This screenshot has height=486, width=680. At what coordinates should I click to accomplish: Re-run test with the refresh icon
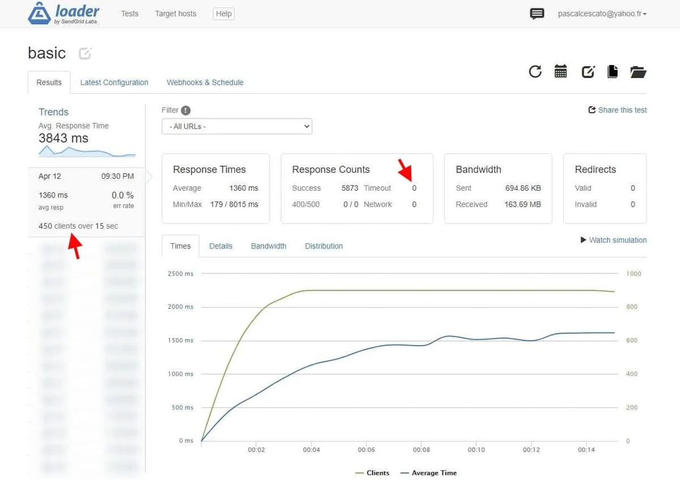(535, 71)
